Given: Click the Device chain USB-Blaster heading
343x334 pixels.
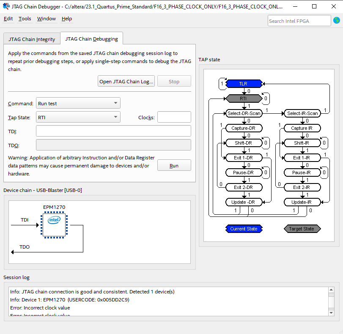Looking at the screenshot, I should (x=43, y=190).
